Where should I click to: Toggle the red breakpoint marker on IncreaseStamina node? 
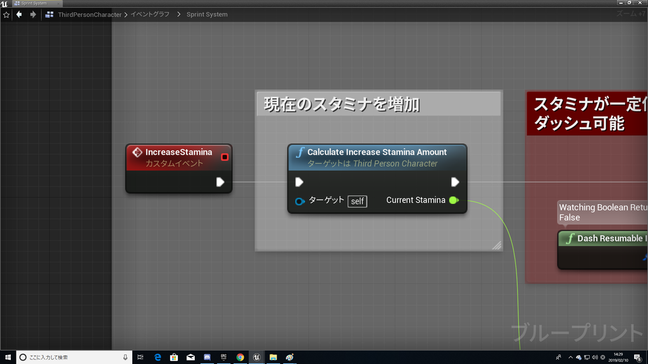[x=224, y=157]
